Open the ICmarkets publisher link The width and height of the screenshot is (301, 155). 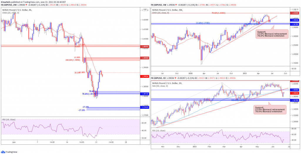6,1
